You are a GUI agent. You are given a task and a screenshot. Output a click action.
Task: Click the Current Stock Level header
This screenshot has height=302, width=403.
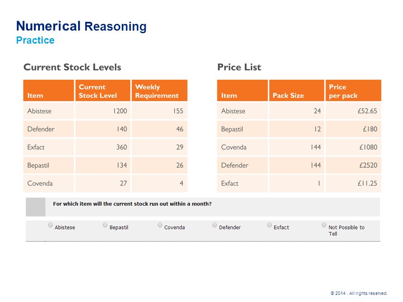click(x=103, y=91)
